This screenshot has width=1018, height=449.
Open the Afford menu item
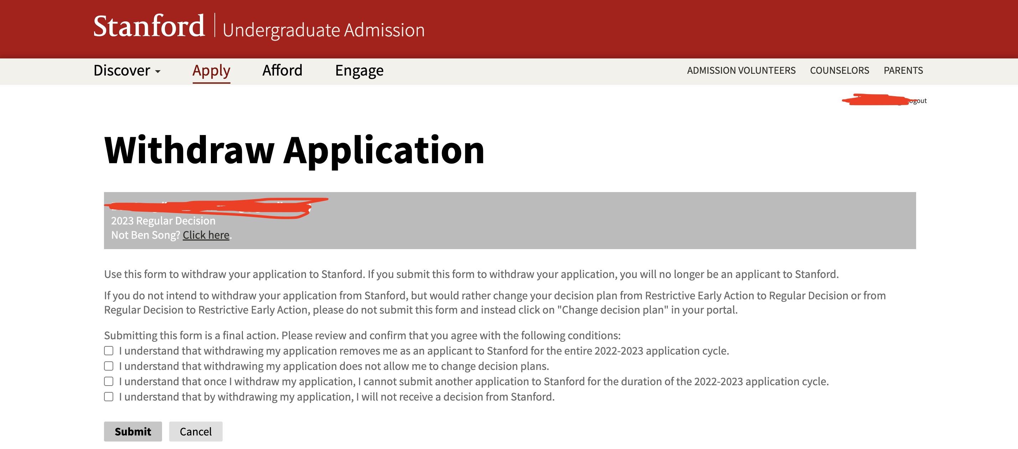tap(282, 71)
